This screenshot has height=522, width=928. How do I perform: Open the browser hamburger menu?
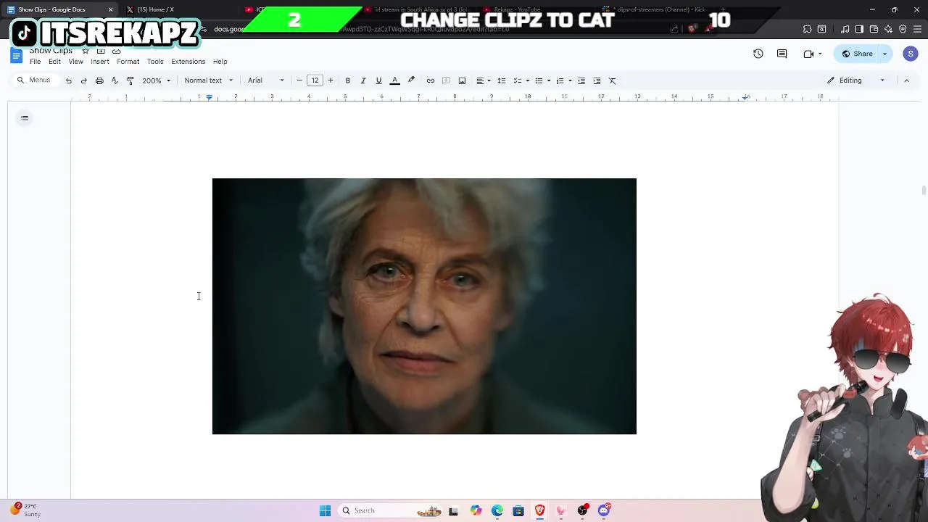click(917, 29)
